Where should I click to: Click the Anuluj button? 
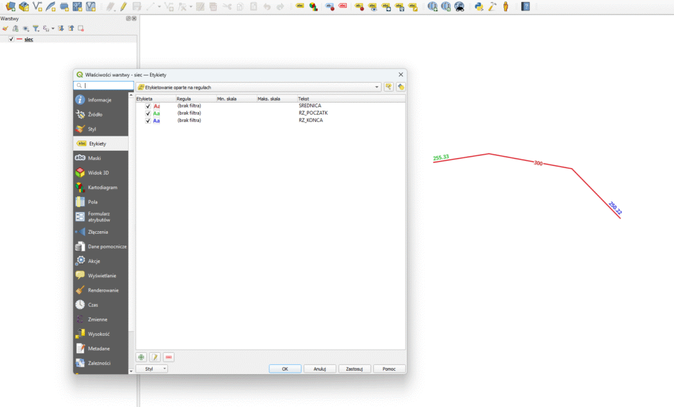[321, 369]
